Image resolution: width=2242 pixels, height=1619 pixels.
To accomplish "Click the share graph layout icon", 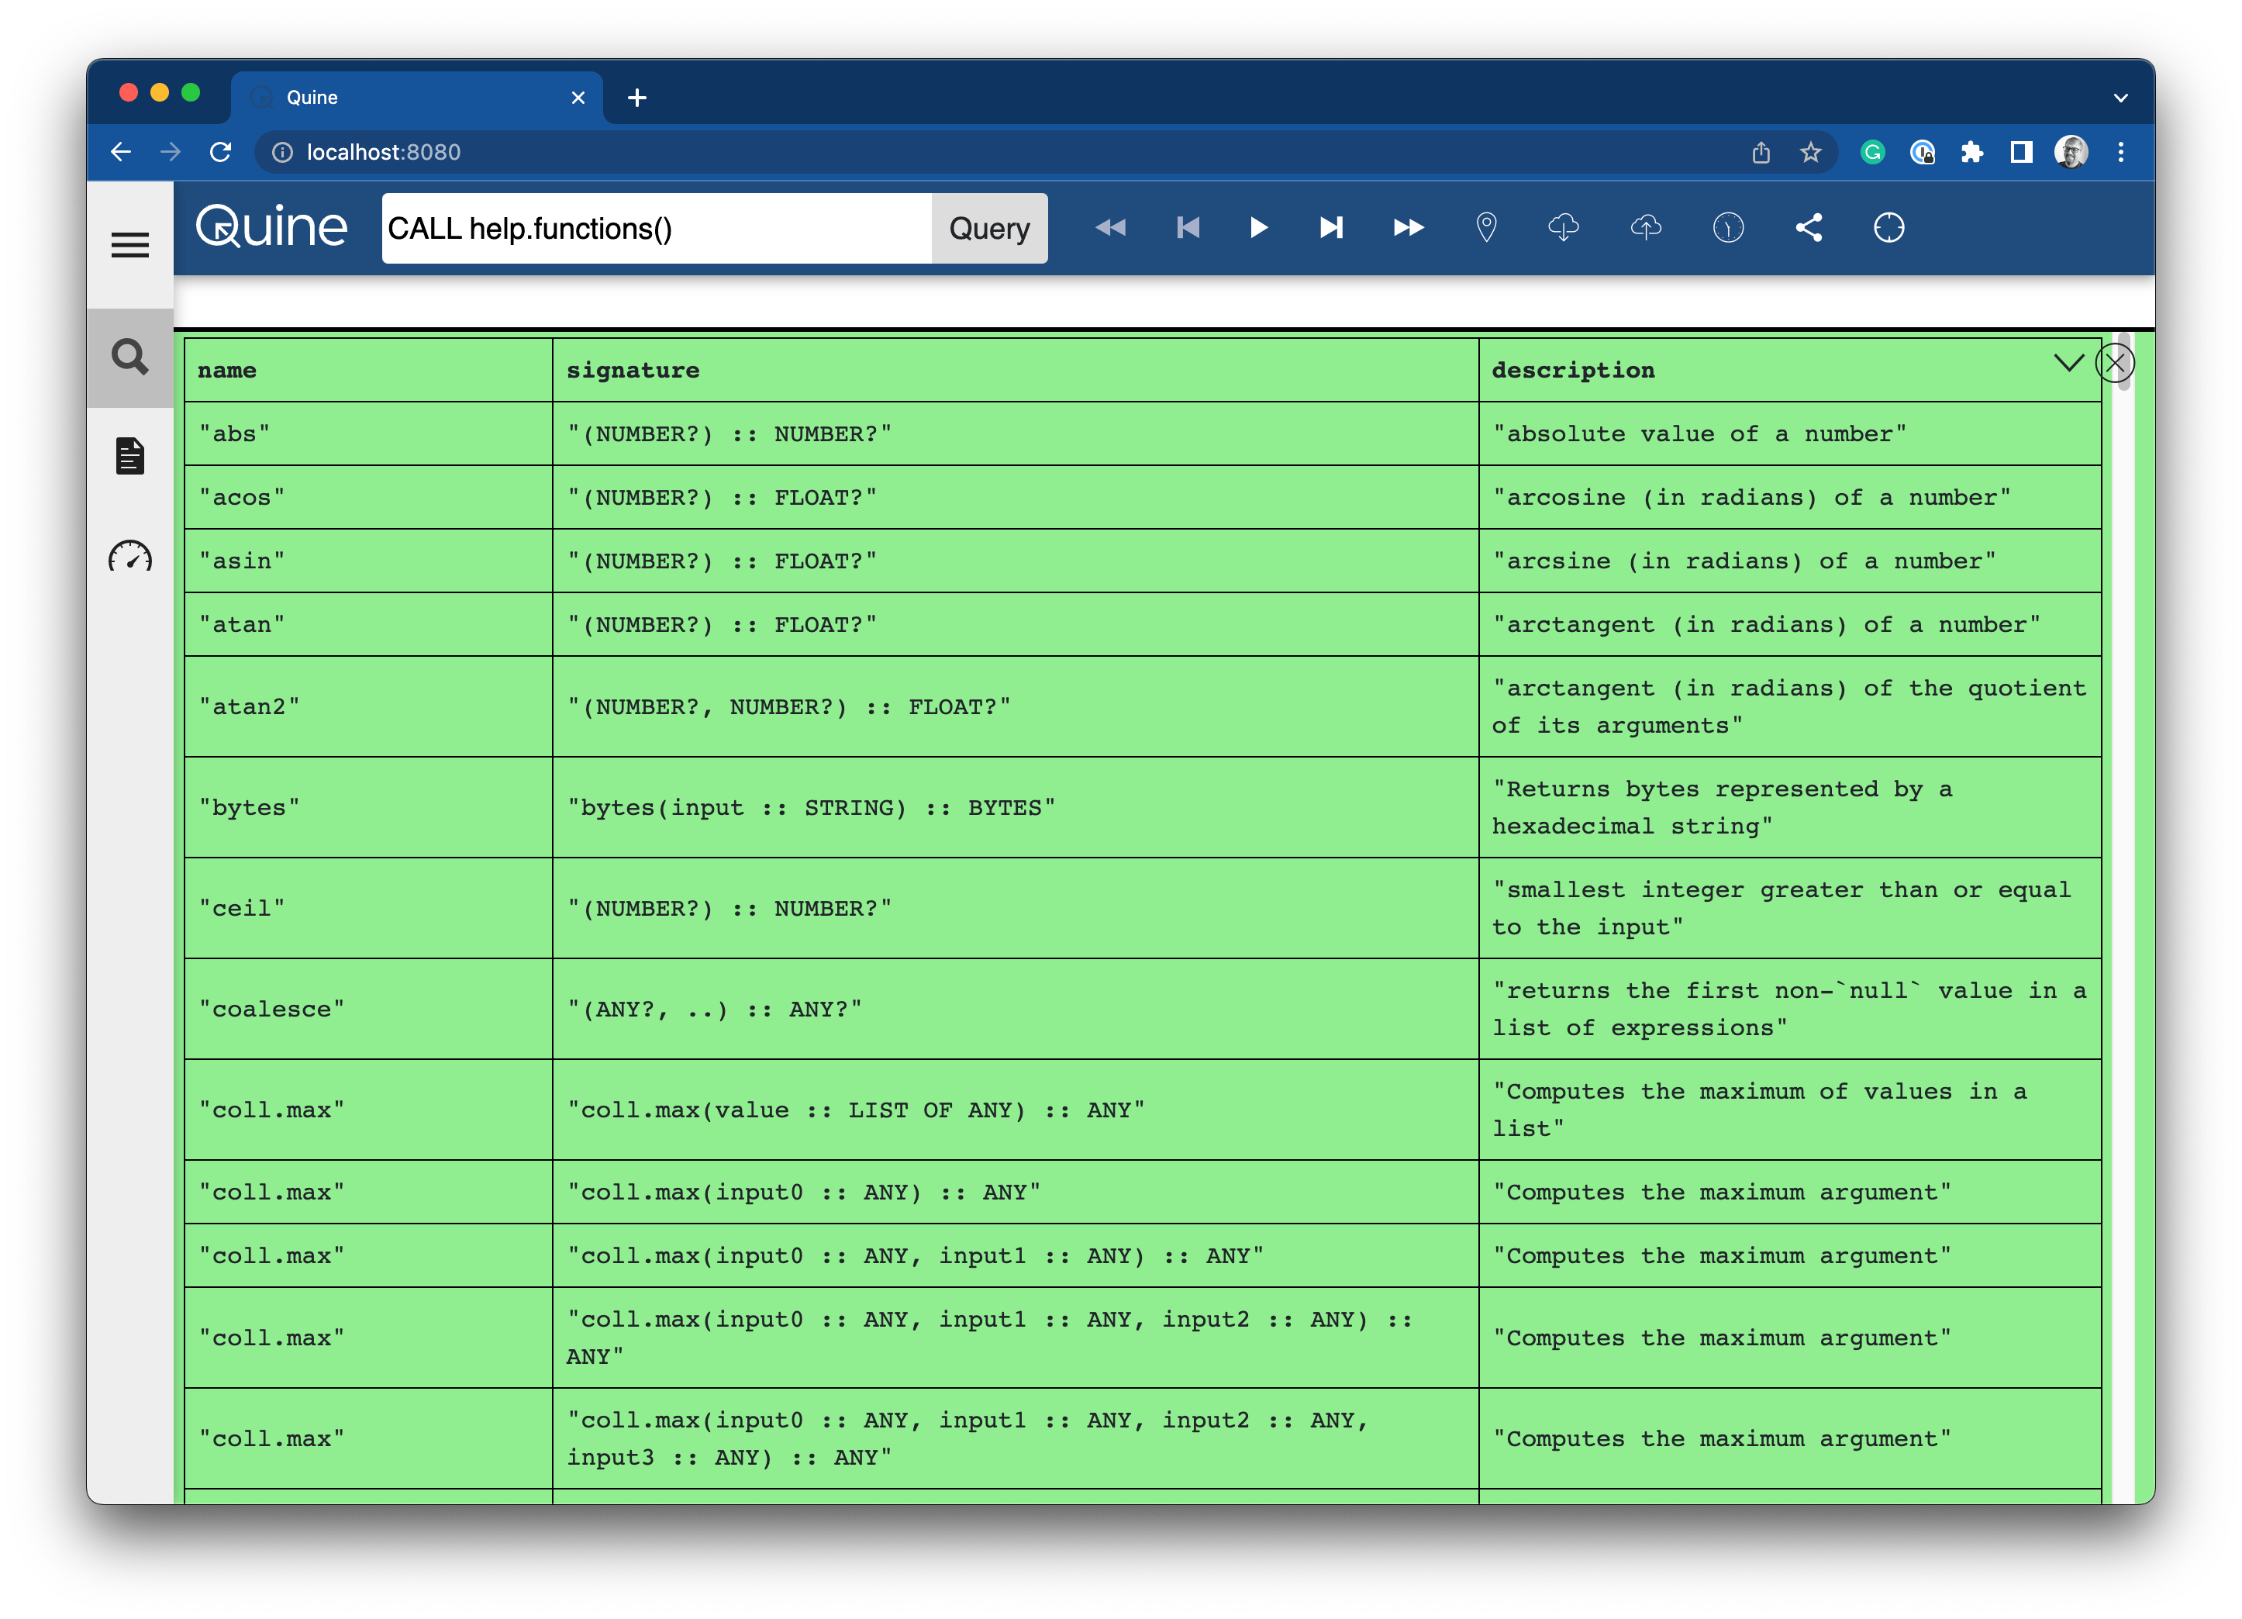I will point(1808,229).
